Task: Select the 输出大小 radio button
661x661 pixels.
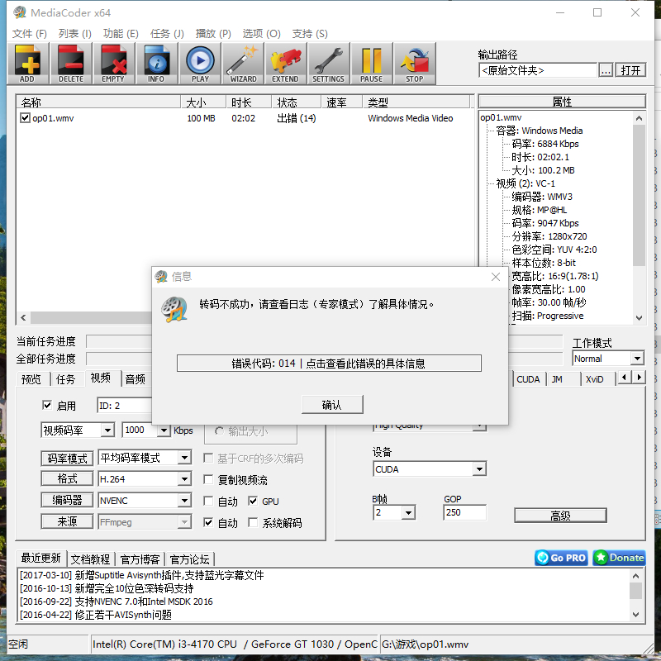Action: (219, 431)
